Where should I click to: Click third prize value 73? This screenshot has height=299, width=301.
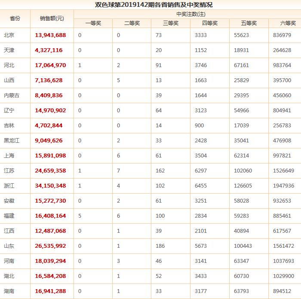click(x=159, y=35)
